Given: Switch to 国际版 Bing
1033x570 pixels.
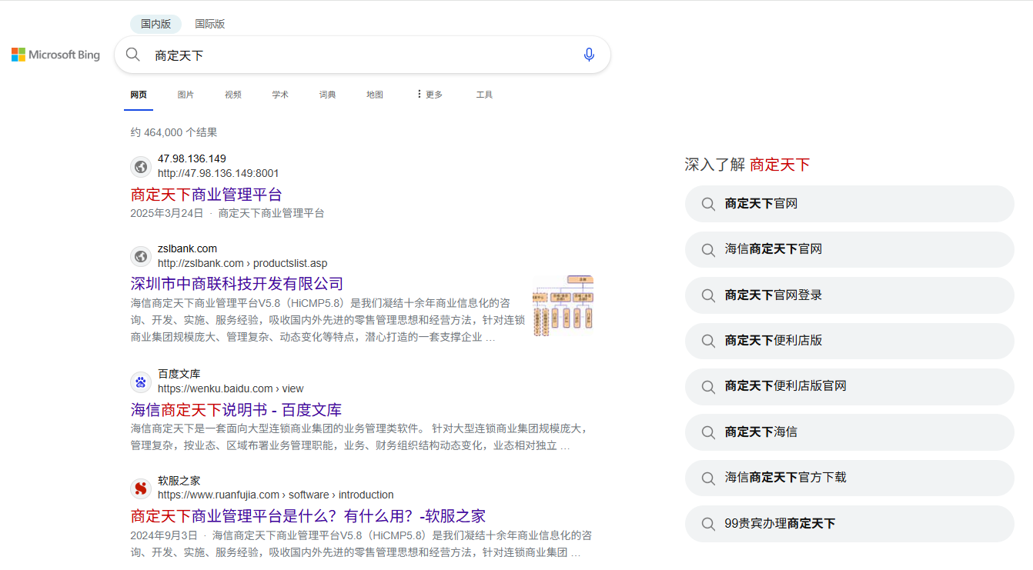Looking at the screenshot, I should pyautogui.click(x=209, y=24).
